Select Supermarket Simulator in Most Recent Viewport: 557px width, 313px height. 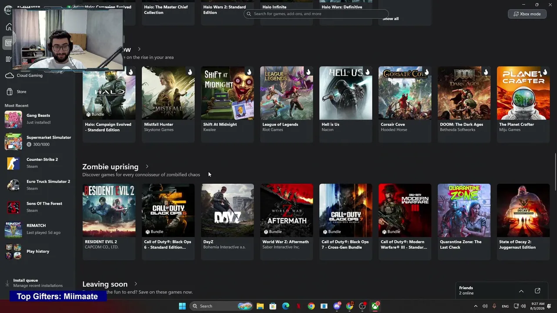pos(38,141)
